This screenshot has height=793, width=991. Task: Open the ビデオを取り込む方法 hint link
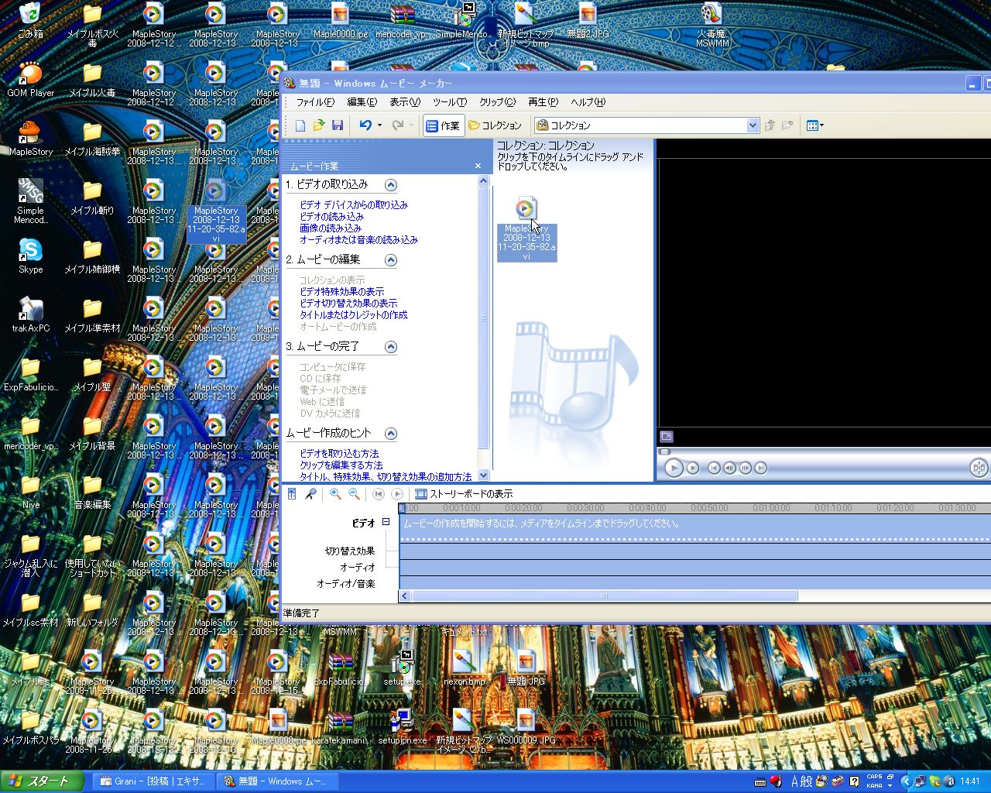[339, 454]
